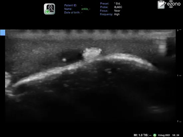Click the small bright dot in image
This screenshot has width=183, height=137.
(64, 60)
